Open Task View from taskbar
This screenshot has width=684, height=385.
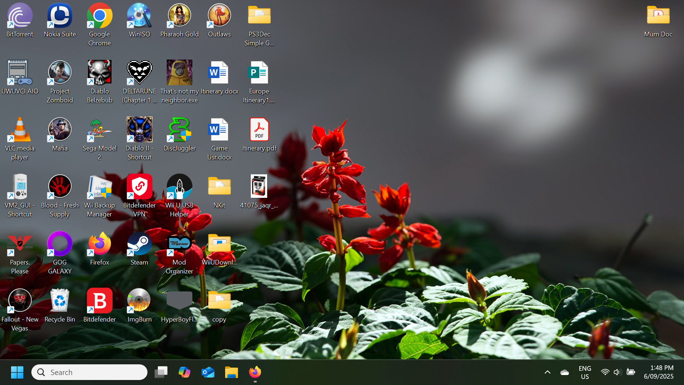coord(161,372)
